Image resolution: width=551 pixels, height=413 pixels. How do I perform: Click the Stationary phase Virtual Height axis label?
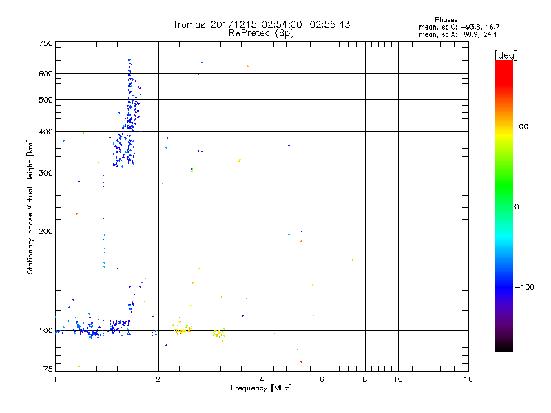point(30,206)
